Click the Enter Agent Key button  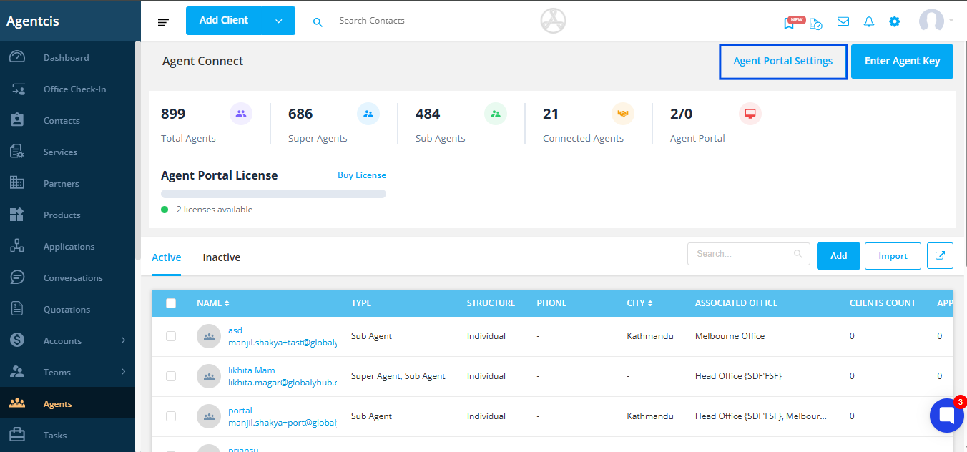click(903, 61)
